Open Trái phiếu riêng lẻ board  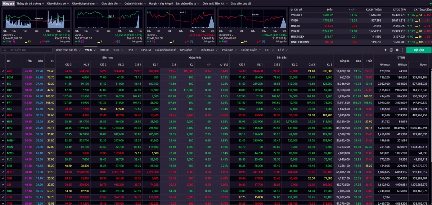click(x=166, y=50)
